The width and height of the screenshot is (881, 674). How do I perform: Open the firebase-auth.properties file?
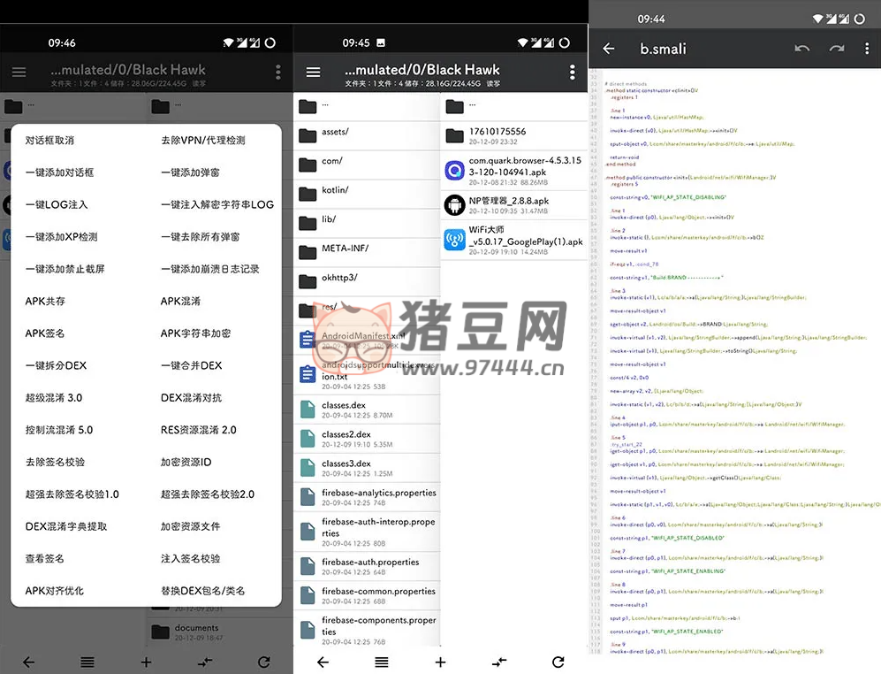[x=366, y=566]
